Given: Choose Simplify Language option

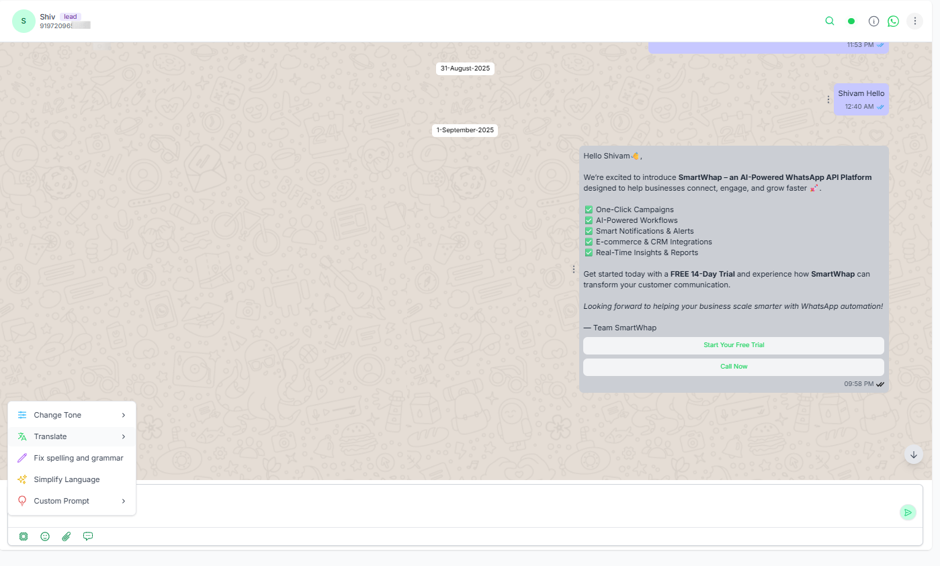Looking at the screenshot, I should click(x=72, y=479).
